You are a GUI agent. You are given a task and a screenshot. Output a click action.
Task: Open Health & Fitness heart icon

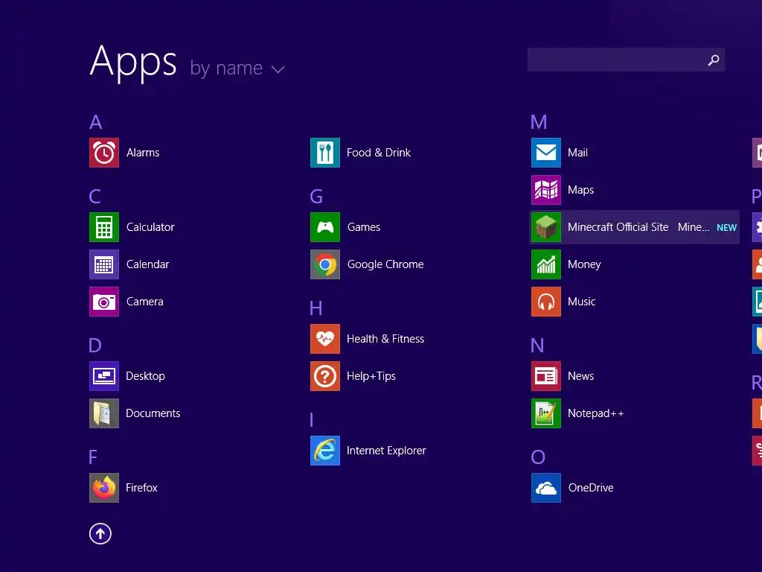click(x=325, y=339)
